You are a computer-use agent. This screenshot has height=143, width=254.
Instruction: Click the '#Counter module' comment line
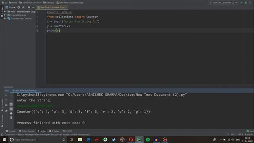coord(59,12)
